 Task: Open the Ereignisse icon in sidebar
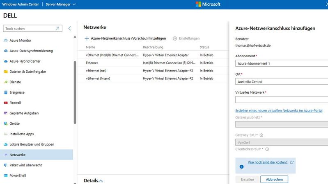point(6,92)
